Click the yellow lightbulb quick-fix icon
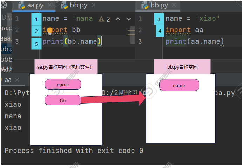Image resolution: width=242 pixels, height=168 pixels. [50, 30]
